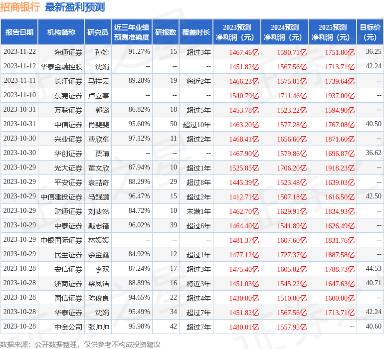
Task: Click analyst name 余金鑫
Action: coord(99,254)
